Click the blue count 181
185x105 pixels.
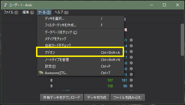[x=124, y=80]
